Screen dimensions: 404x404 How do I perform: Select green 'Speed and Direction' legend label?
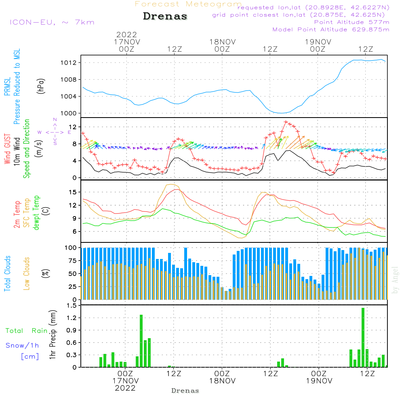[26, 149]
